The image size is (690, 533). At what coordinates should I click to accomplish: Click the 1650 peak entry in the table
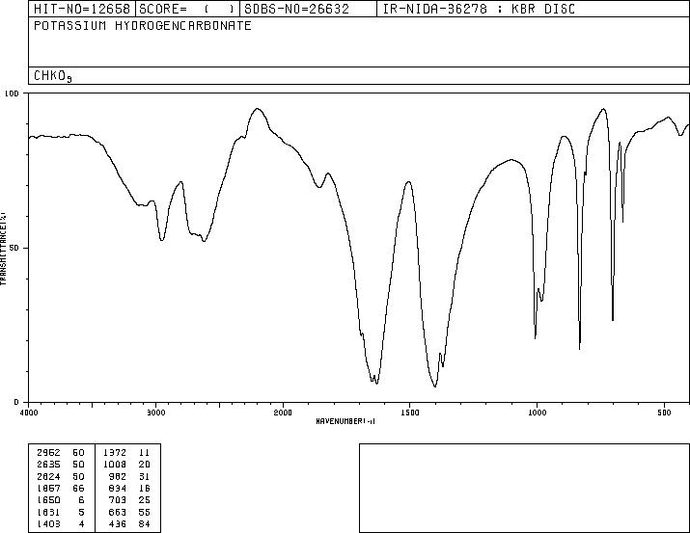[x=48, y=500]
